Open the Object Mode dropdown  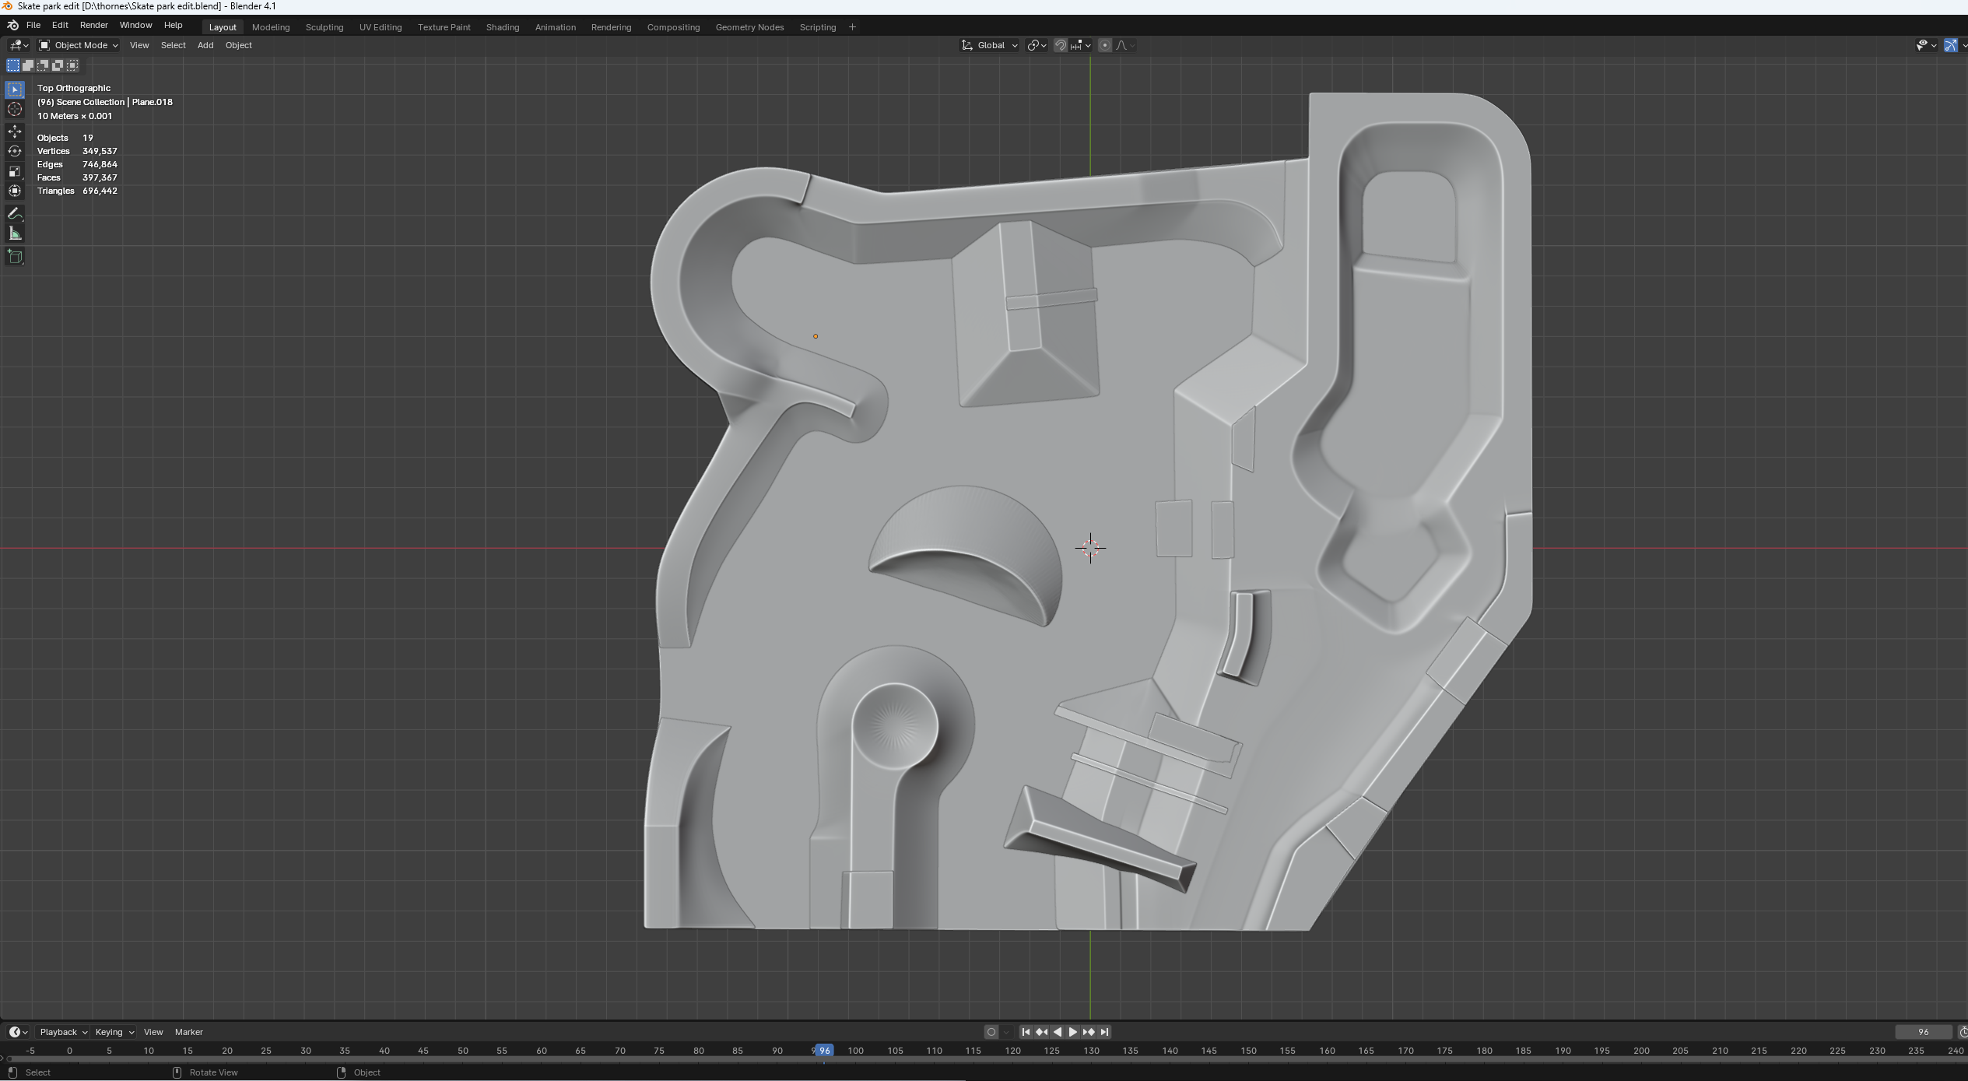(x=79, y=45)
